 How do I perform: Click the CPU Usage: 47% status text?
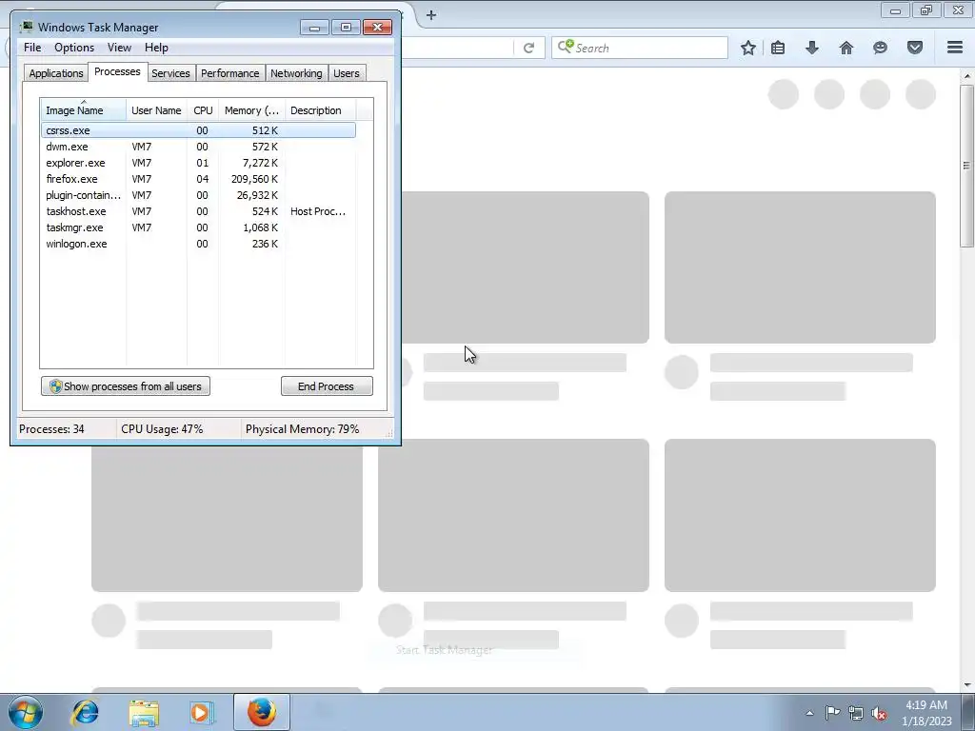pyautogui.click(x=162, y=429)
